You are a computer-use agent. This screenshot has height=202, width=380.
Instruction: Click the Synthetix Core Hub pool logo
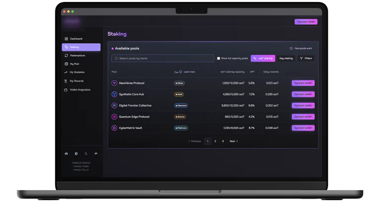114,94
